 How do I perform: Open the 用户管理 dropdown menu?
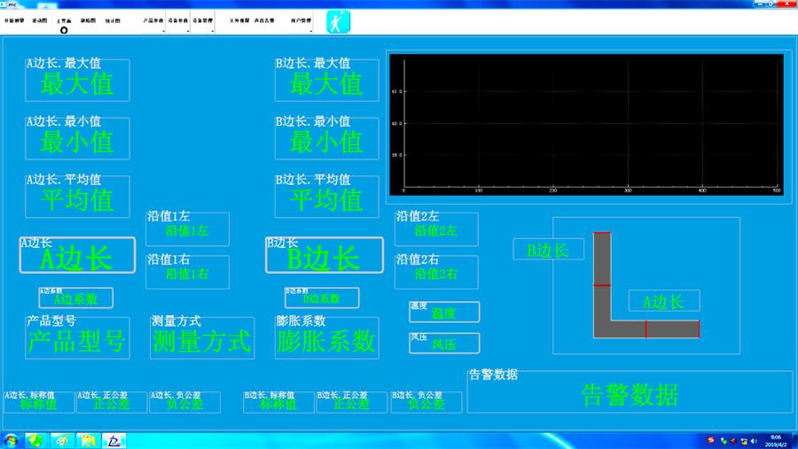tap(301, 20)
